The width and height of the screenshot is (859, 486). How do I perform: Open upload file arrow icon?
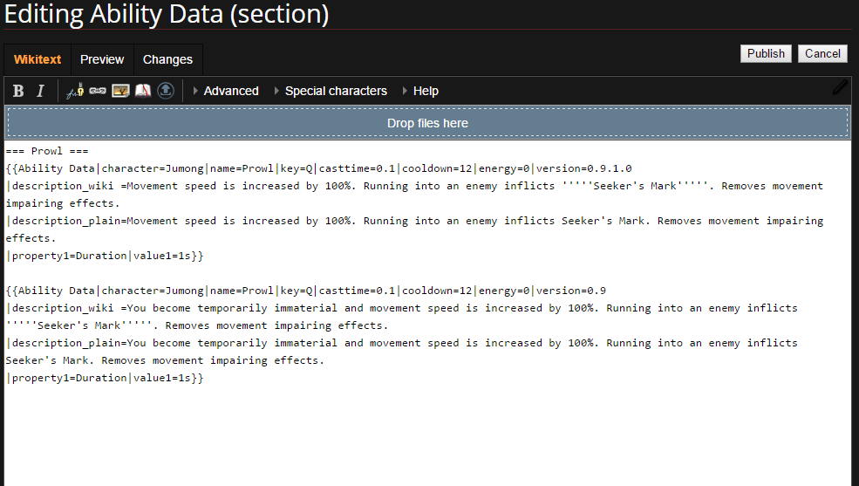166,91
